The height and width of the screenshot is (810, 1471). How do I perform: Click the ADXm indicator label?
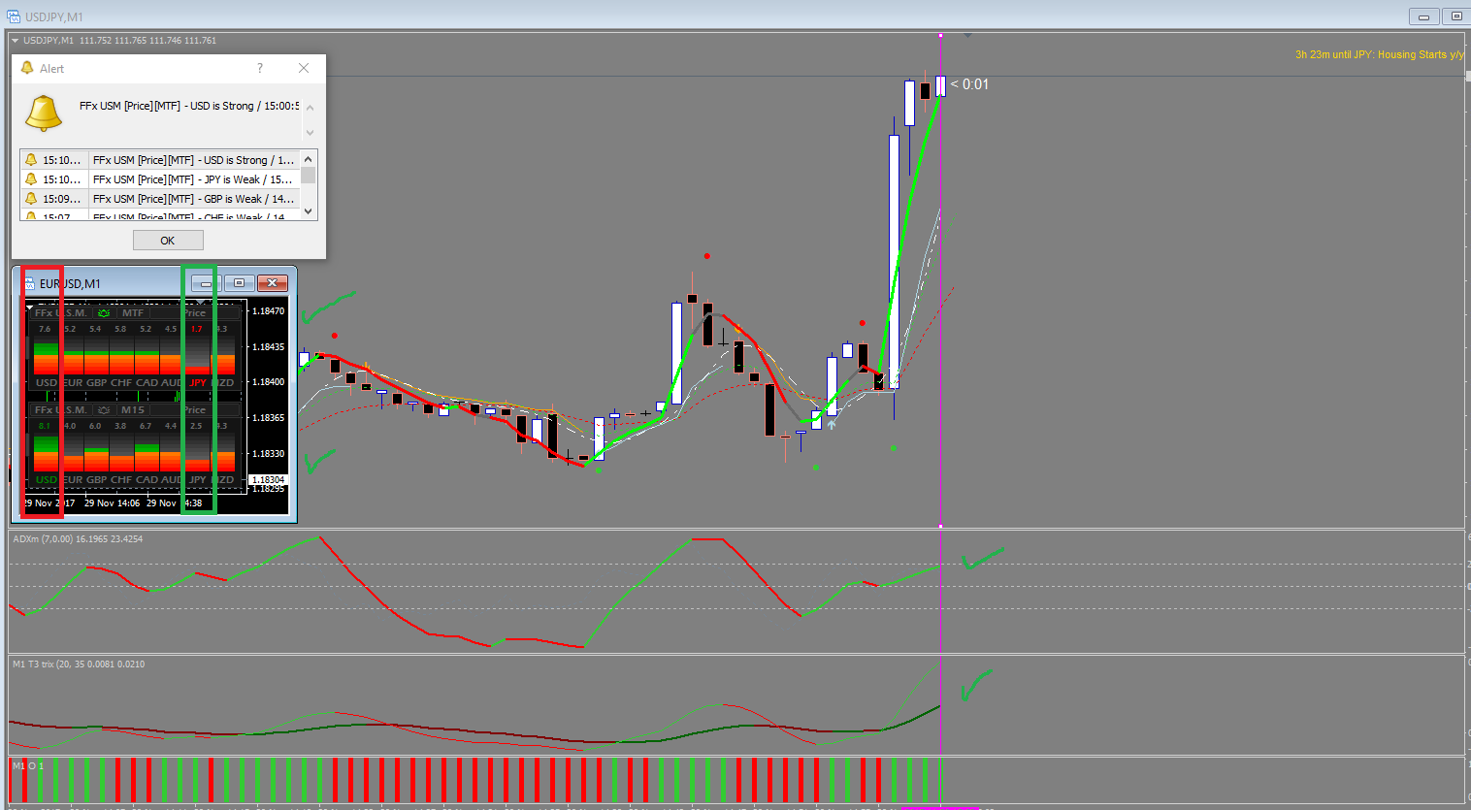coord(78,539)
